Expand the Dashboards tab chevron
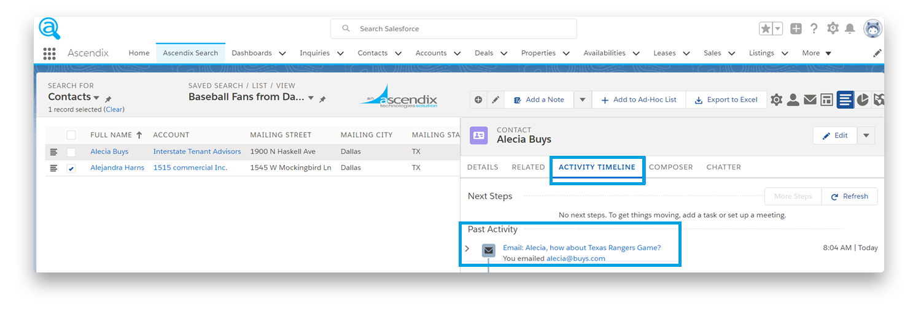The height and width of the screenshot is (319, 921). 282,53
